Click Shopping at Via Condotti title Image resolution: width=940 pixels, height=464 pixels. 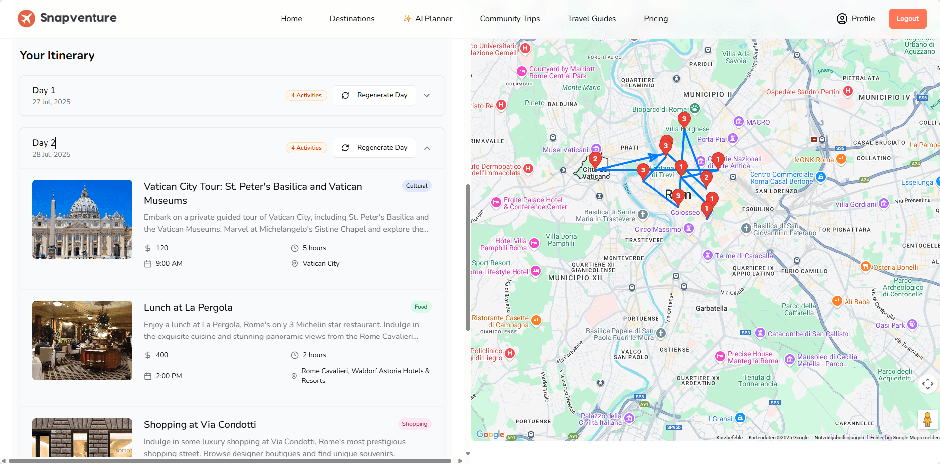[x=200, y=424]
